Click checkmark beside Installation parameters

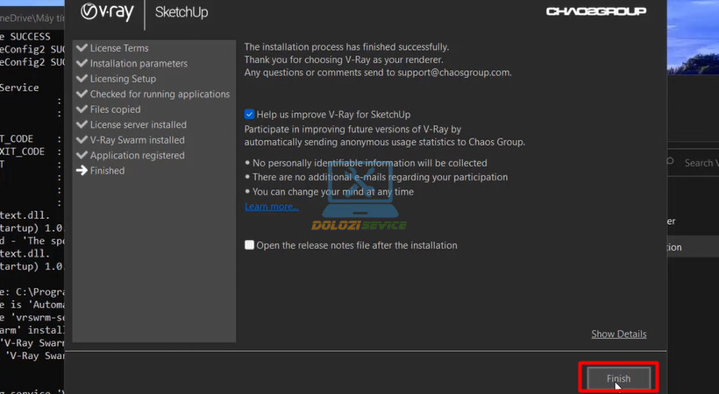click(x=82, y=64)
